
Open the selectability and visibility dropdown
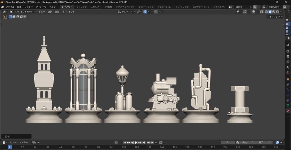pyautogui.click(x=239, y=12)
